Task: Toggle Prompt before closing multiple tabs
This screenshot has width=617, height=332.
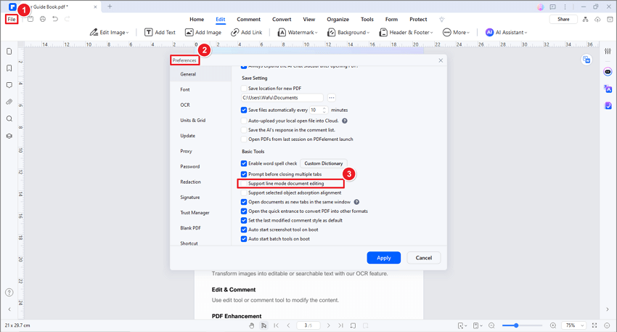Action: click(x=244, y=174)
